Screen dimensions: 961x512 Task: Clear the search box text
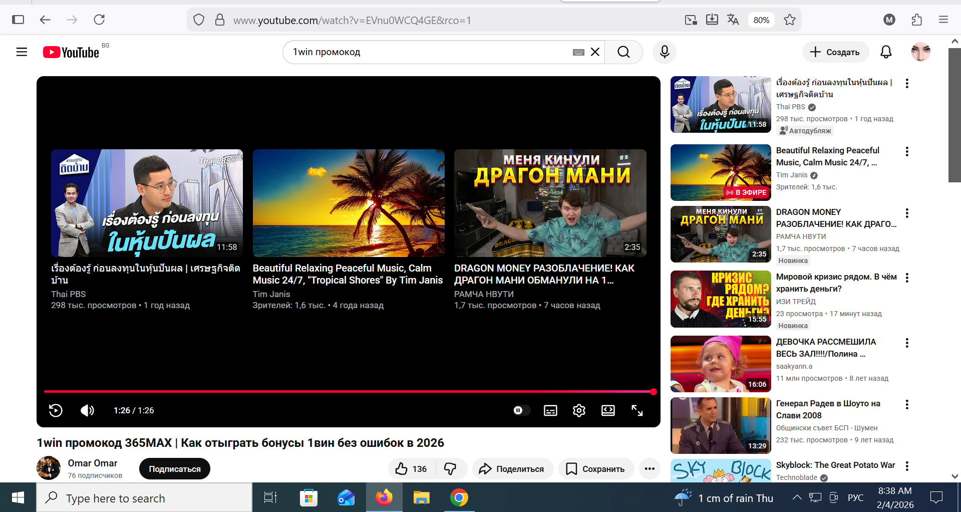(595, 52)
